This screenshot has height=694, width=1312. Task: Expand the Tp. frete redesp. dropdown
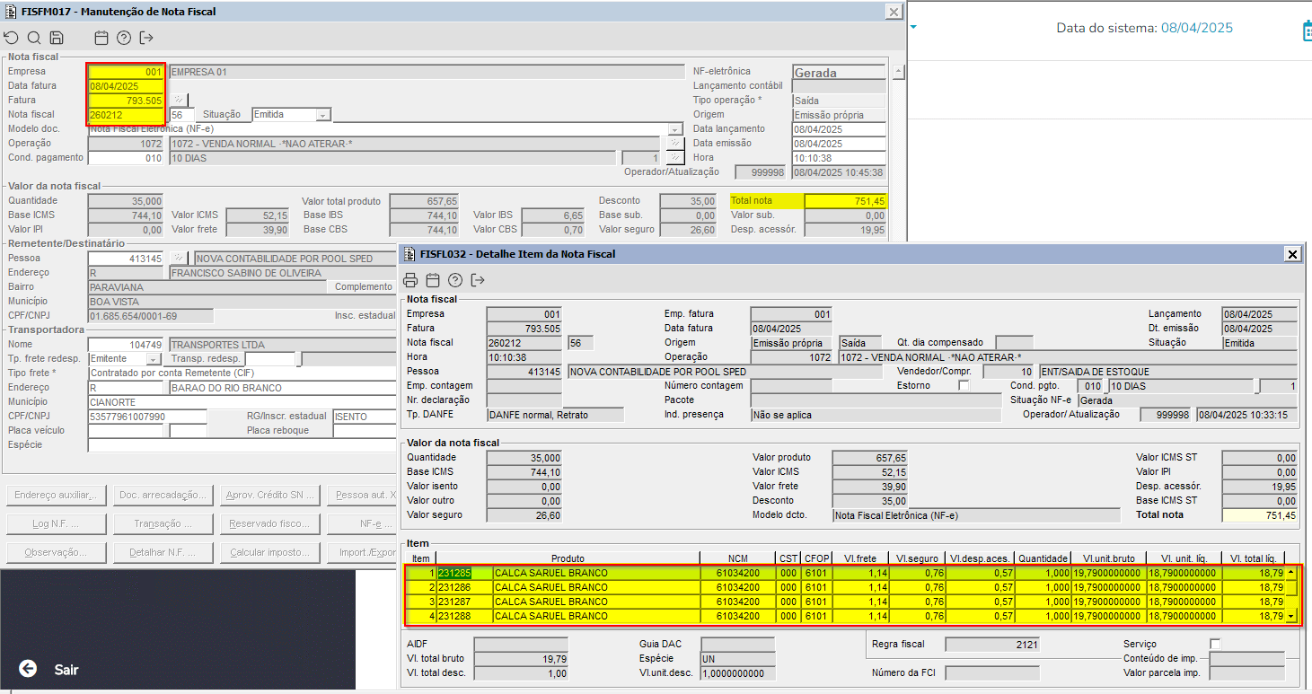[154, 359]
